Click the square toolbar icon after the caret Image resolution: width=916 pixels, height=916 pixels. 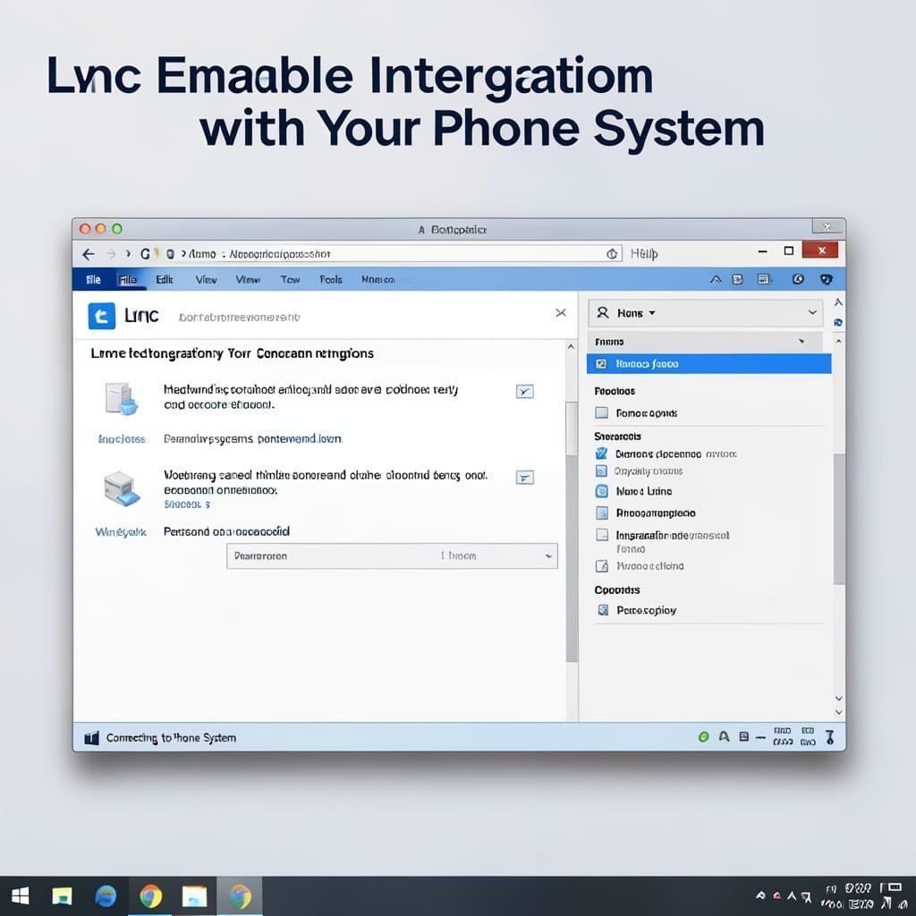pos(737,279)
